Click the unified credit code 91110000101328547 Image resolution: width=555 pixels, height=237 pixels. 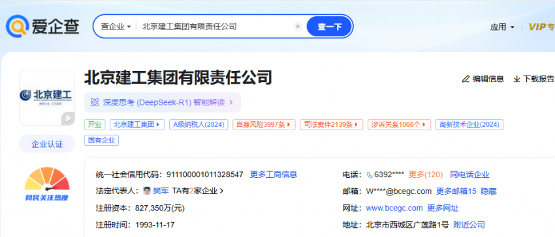coord(205,174)
